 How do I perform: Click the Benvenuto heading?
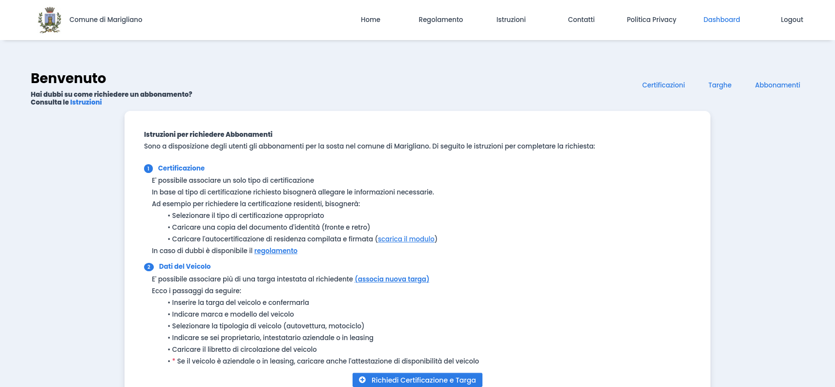click(x=68, y=78)
